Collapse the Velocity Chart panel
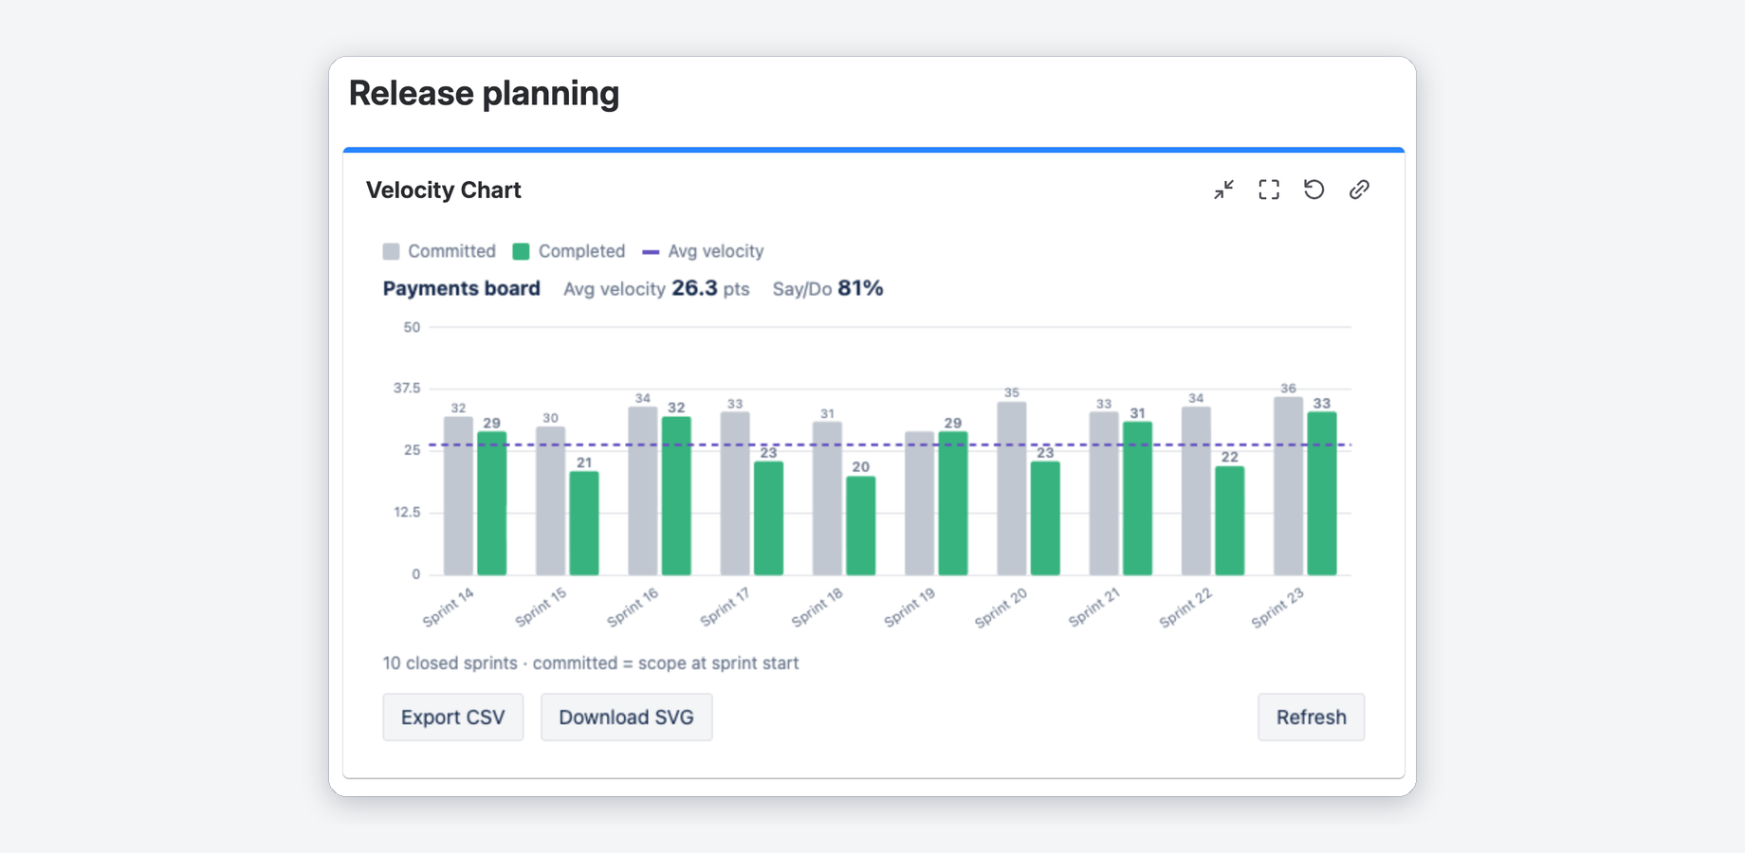The image size is (1745, 853). (1223, 190)
